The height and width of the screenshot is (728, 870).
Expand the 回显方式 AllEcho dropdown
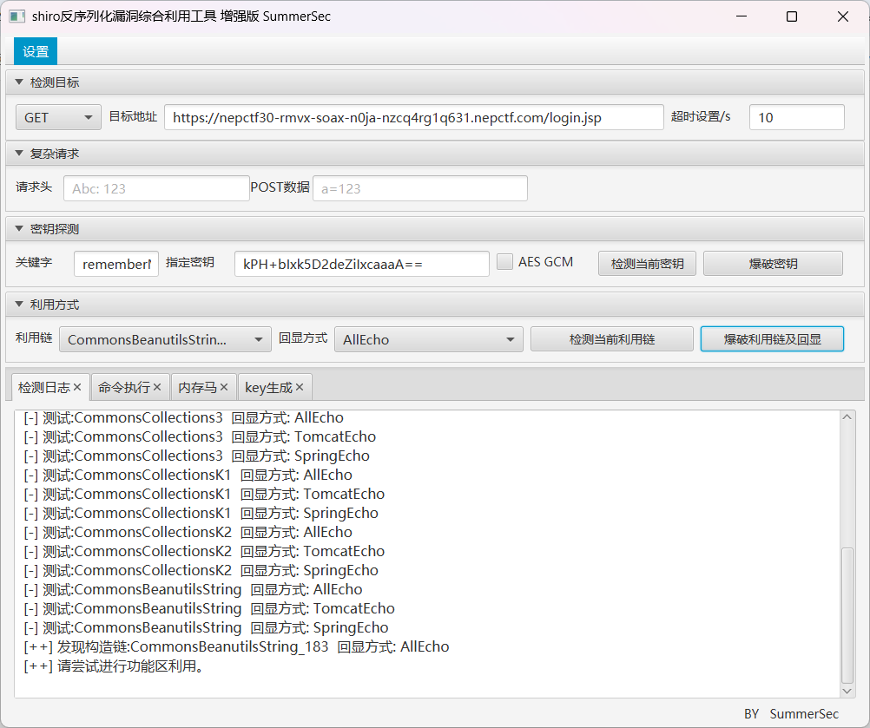pyautogui.click(x=428, y=340)
